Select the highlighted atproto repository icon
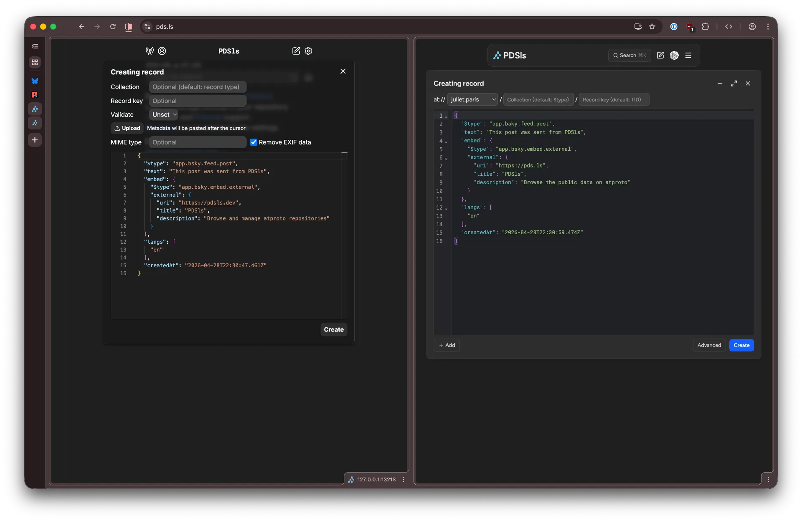Screen dimensions: 802x521 pos(35,109)
